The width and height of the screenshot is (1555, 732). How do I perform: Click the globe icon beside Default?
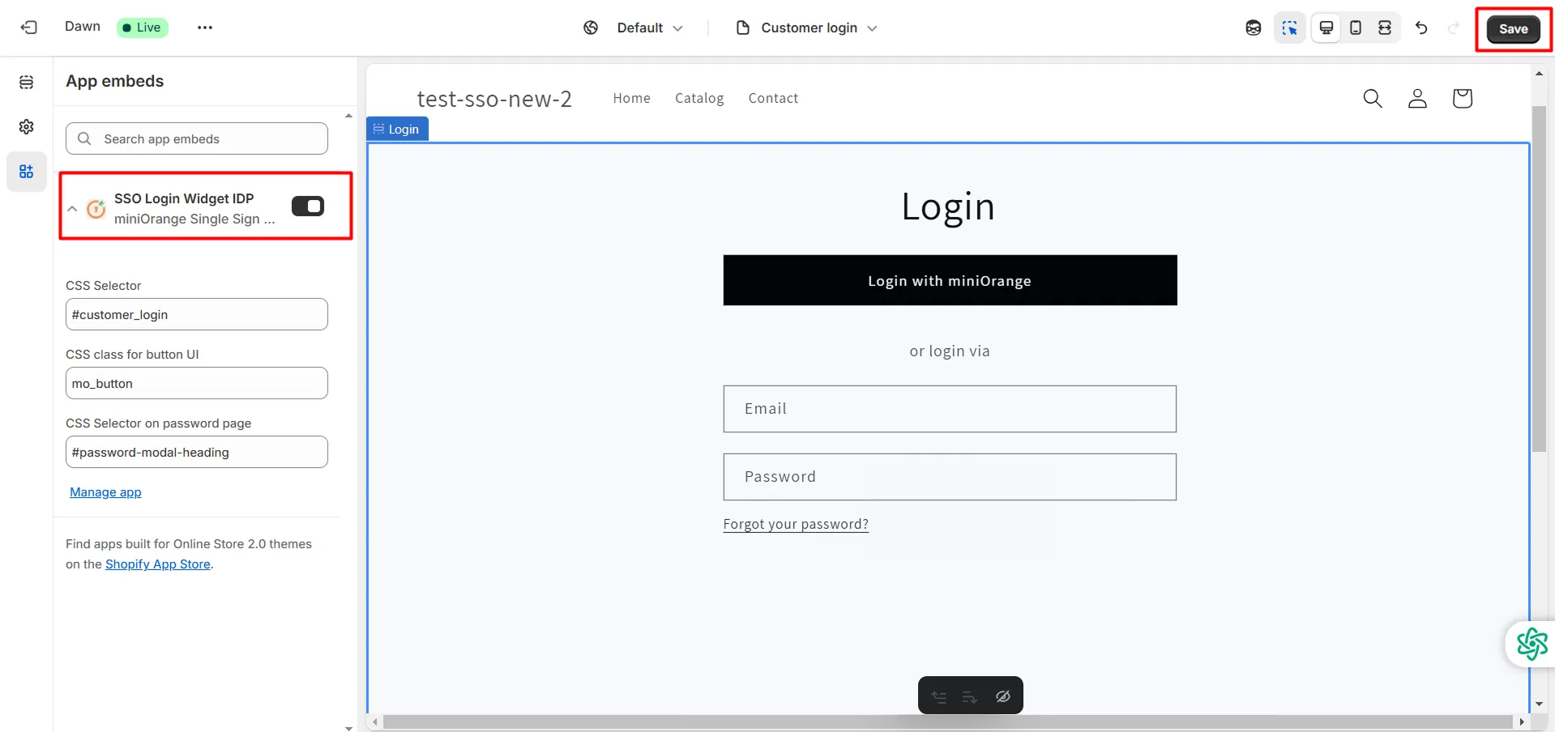coord(591,28)
